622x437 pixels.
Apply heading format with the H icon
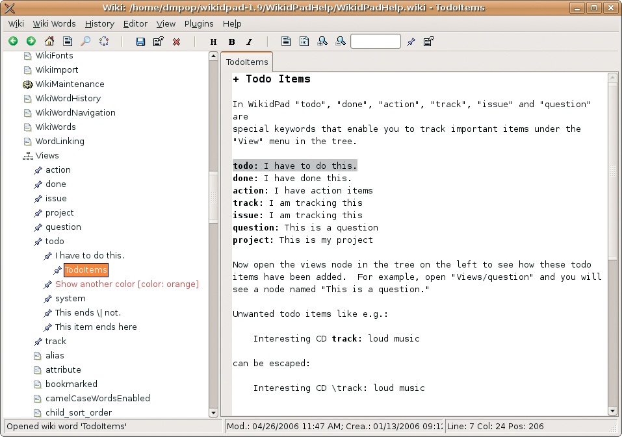point(213,42)
